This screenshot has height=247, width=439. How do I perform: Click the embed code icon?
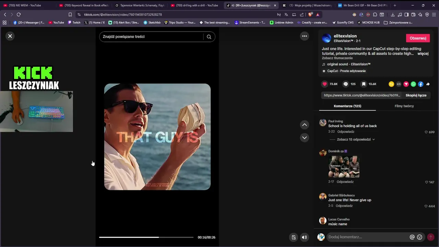point(399,84)
